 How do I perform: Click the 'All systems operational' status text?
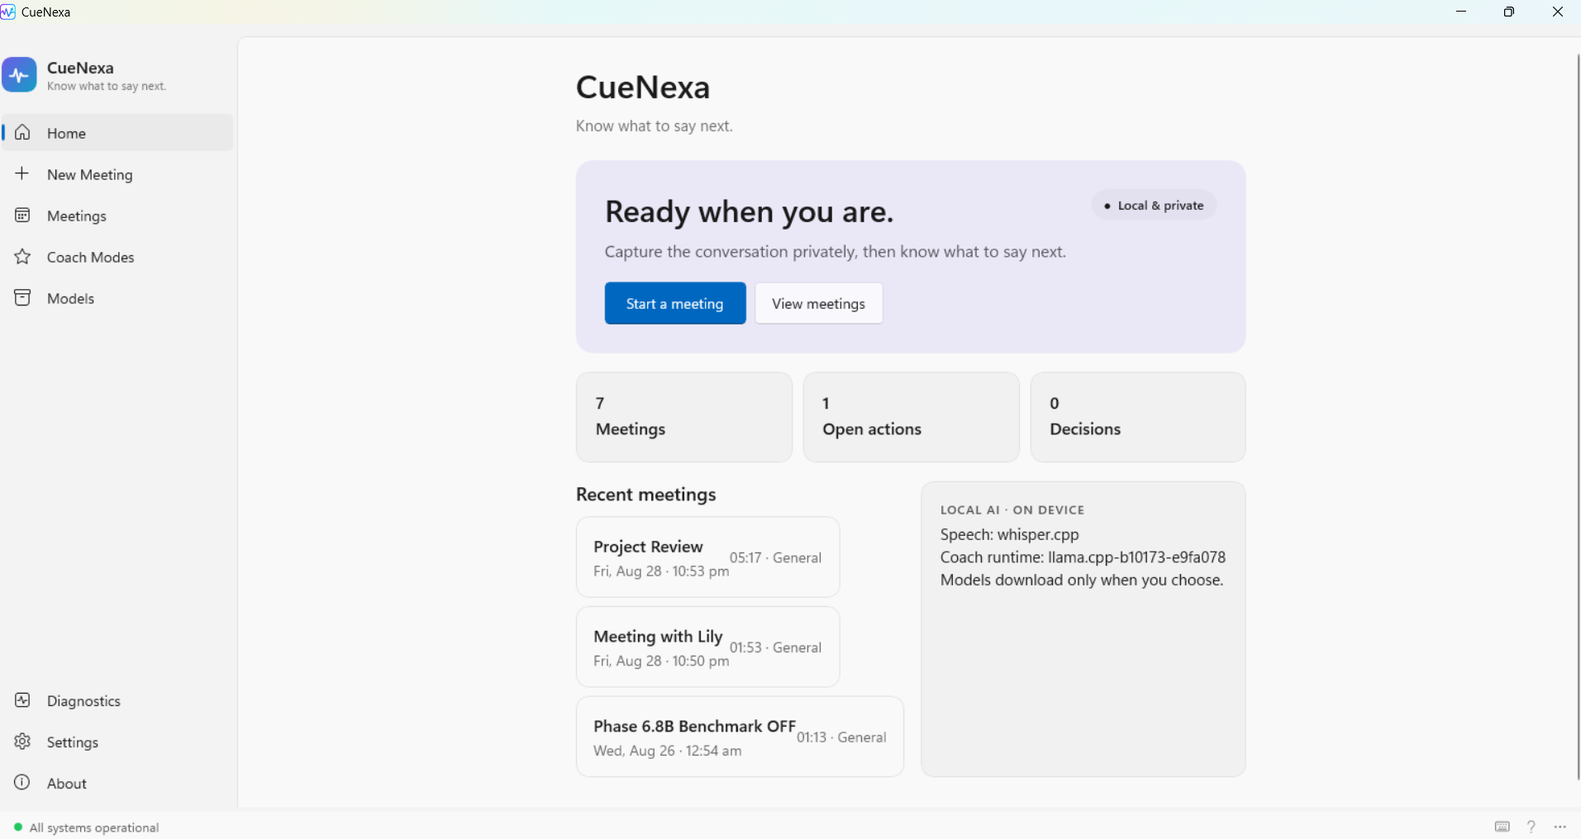coord(94,827)
